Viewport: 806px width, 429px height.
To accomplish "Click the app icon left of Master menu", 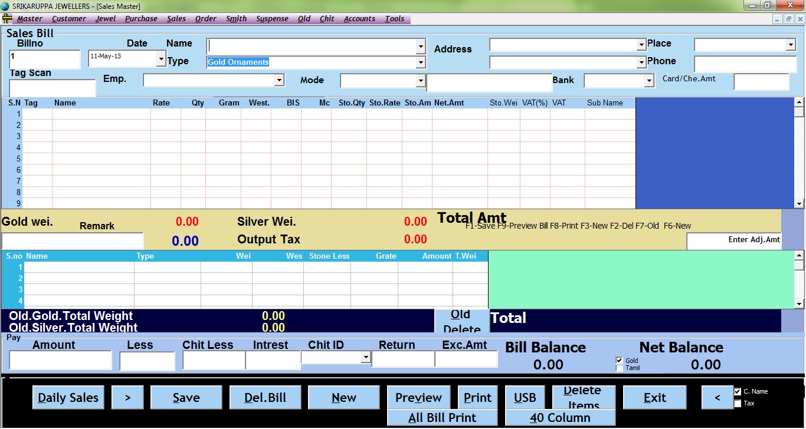I will (x=8, y=19).
